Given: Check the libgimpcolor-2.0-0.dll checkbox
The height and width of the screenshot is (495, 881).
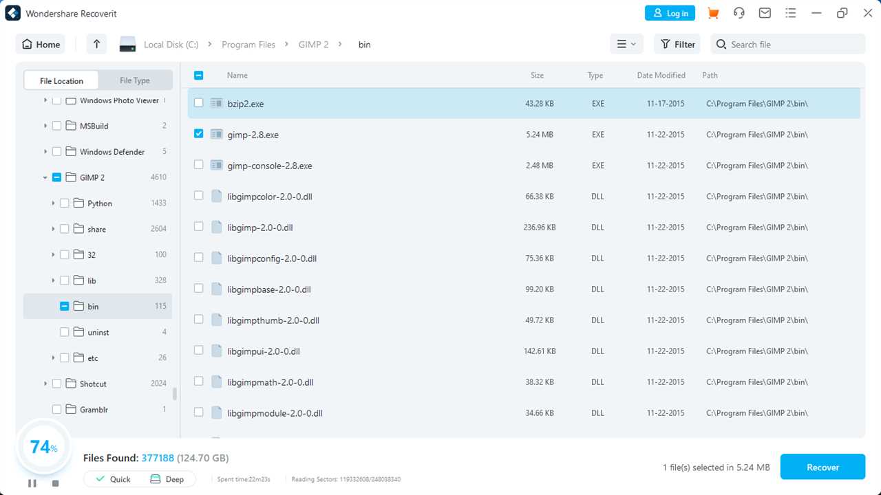Looking at the screenshot, I should pos(198,195).
